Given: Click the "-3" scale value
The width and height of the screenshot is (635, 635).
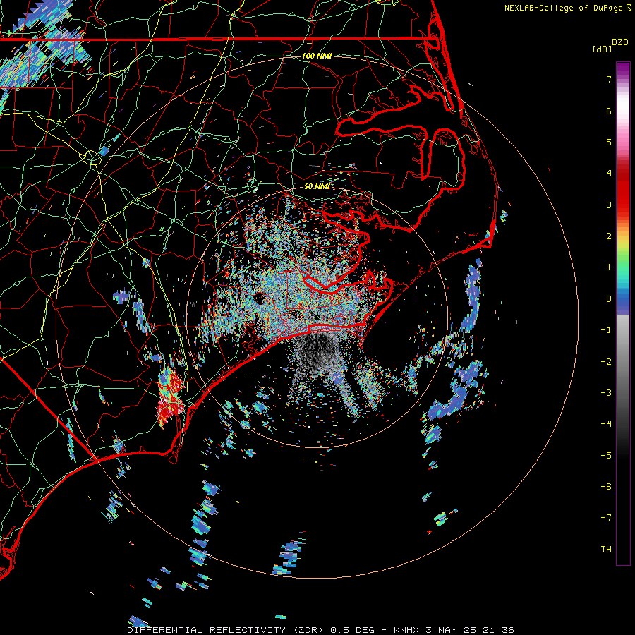Looking at the screenshot, I should tap(606, 392).
